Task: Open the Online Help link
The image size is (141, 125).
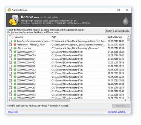Action: [x=13, y=112]
